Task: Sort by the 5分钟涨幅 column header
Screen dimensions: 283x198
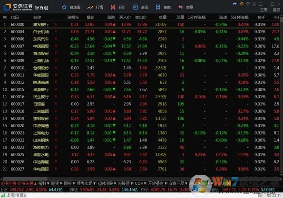Action: point(240,18)
